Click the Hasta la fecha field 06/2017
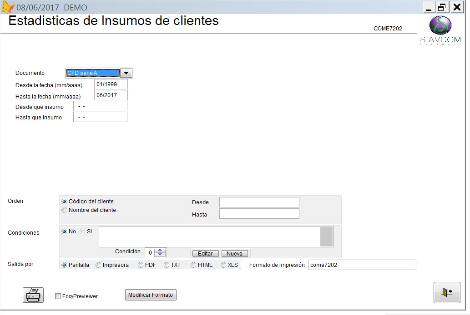 click(x=111, y=95)
